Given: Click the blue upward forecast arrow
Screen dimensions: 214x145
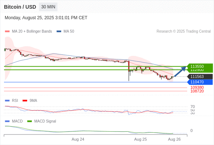Looking at the screenshot, I should pyautogui.click(x=180, y=71).
